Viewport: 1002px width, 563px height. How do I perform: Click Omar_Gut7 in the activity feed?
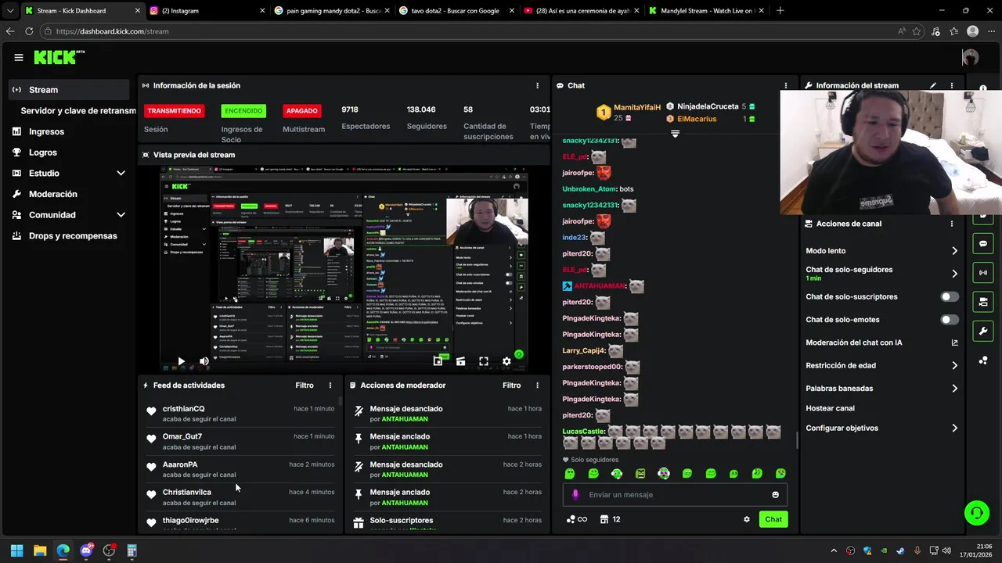182,436
